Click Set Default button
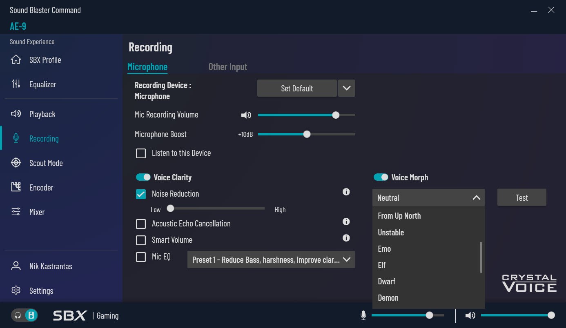Image resolution: width=566 pixels, height=328 pixels. [x=297, y=88]
